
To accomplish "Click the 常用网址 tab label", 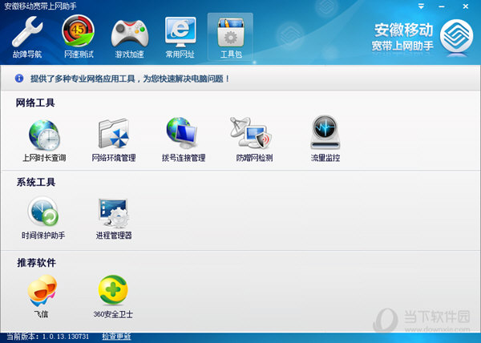I will tap(180, 54).
